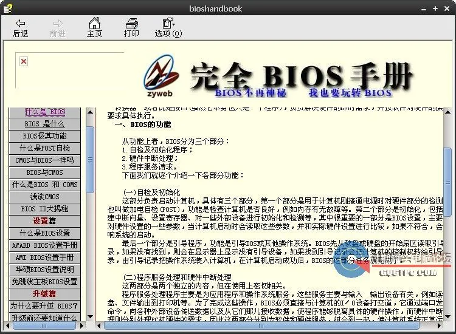The image size is (456, 334).
Task: Click content horizontal scrollbar right arrow
Action: pyautogui.click(x=440, y=326)
